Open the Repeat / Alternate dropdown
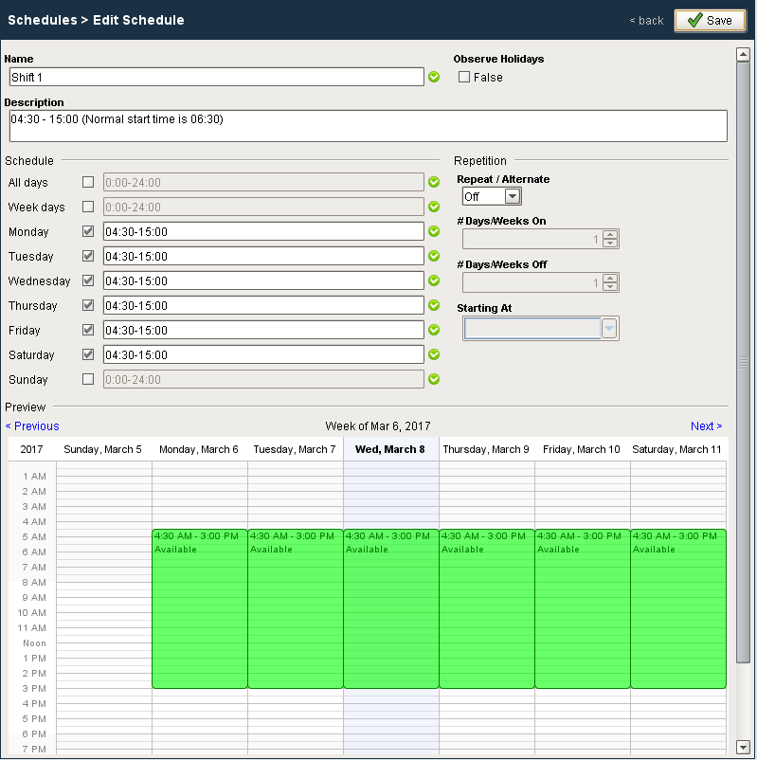757x760 pixels. pyautogui.click(x=512, y=196)
